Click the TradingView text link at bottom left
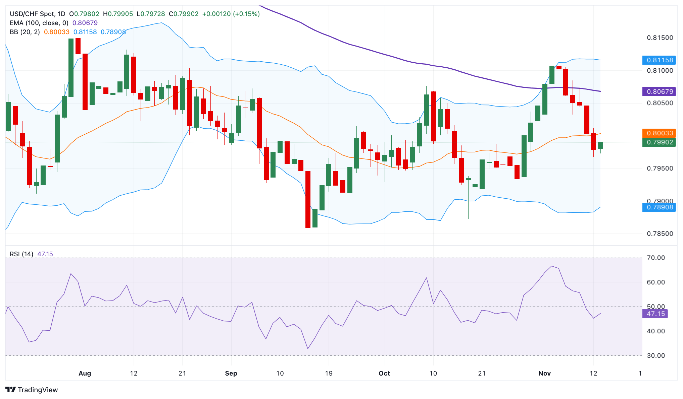683x399 pixels. pyautogui.click(x=38, y=390)
